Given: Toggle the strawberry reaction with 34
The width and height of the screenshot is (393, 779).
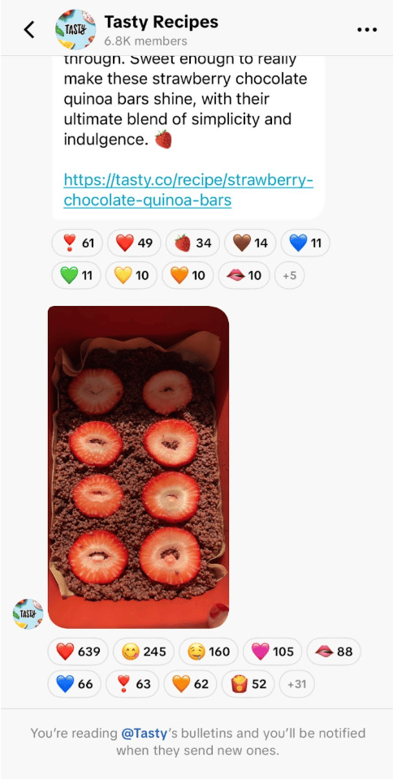Looking at the screenshot, I should [192, 243].
